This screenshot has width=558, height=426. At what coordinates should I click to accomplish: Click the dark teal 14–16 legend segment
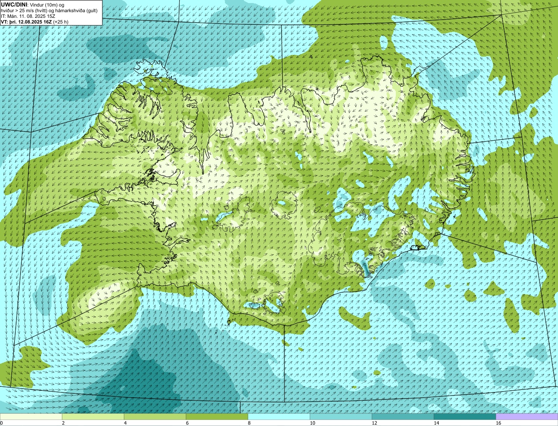tap(465, 417)
